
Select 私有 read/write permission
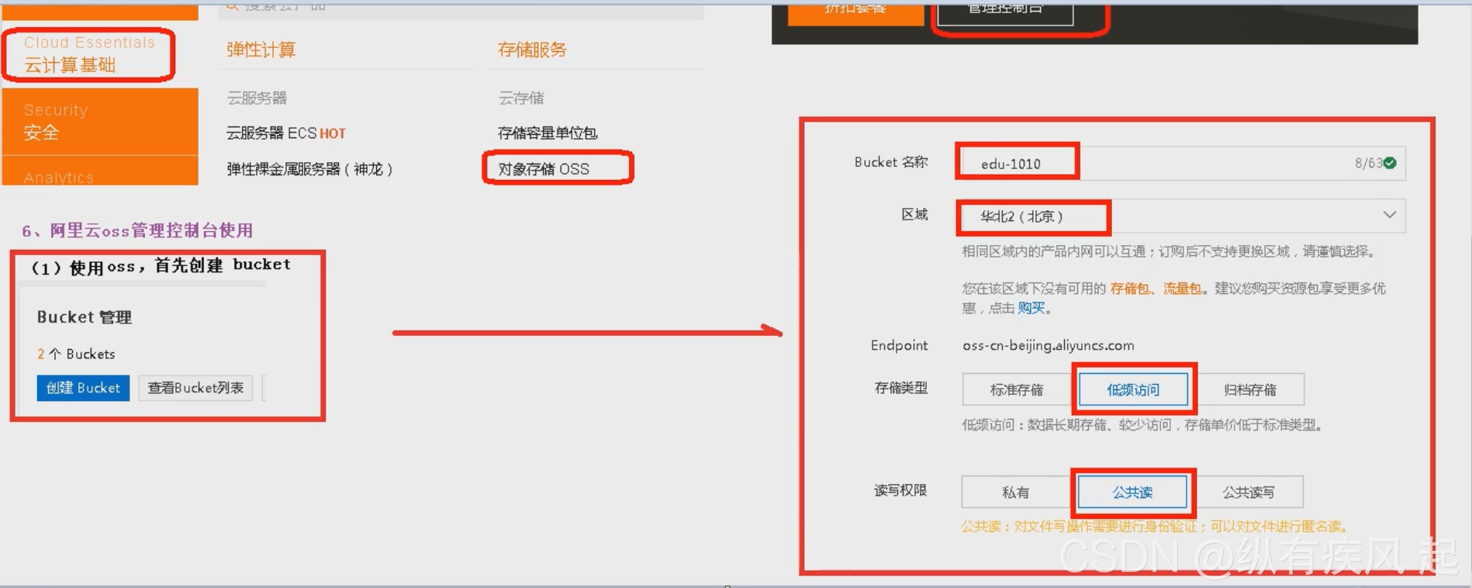pos(1016,492)
